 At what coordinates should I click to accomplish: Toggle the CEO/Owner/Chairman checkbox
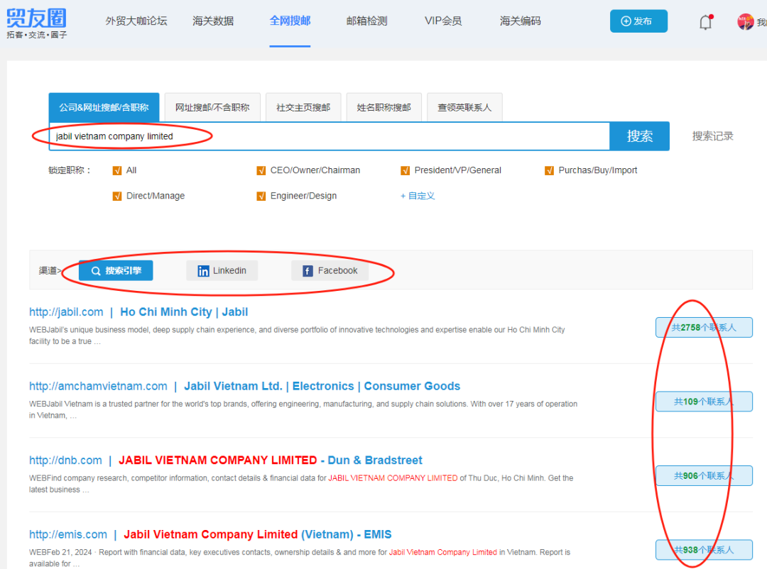tap(261, 170)
